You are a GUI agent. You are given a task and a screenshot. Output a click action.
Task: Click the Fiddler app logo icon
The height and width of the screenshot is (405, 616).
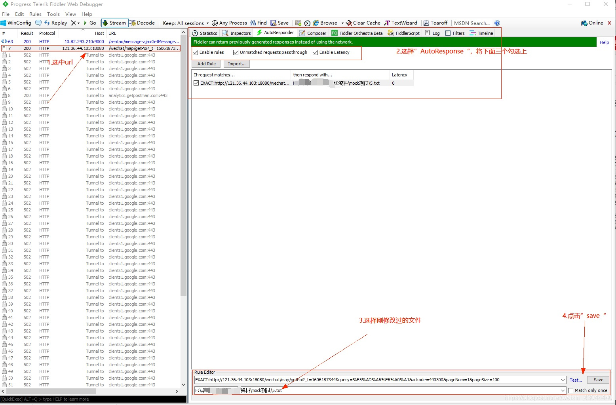click(x=5, y=4)
